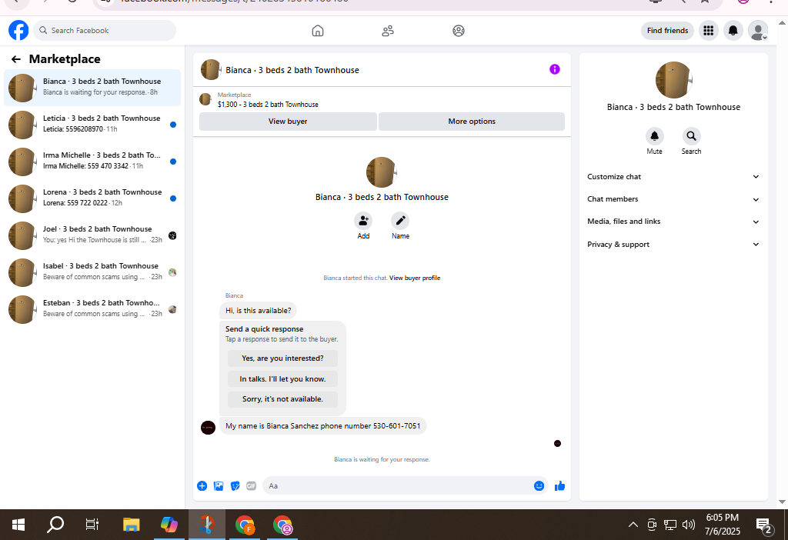Open Leticia conversation in the list
This screenshot has width=788, height=540.
coord(92,125)
